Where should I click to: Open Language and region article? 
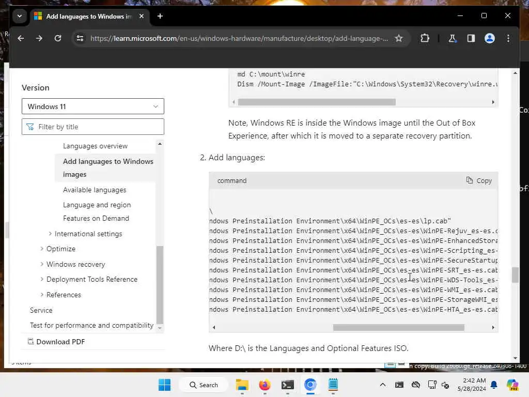click(x=97, y=205)
